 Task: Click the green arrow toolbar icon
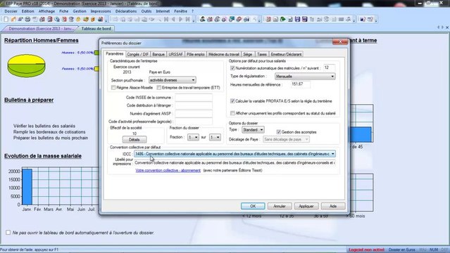coord(282,19)
